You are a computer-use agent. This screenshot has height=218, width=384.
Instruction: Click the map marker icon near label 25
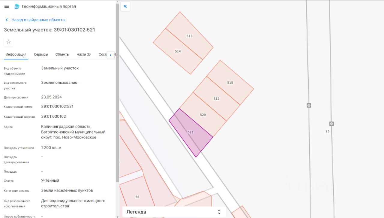click(x=331, y=124)
